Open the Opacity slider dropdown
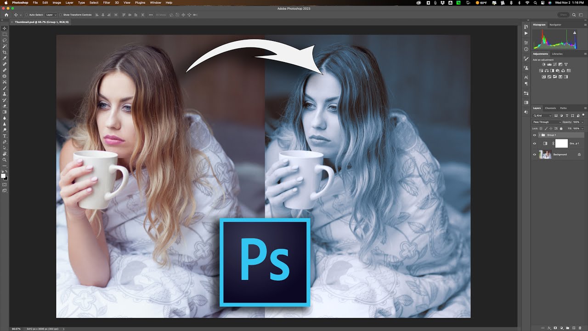The height and width of the screenshot is (331, 588). (x=582, y=122)
